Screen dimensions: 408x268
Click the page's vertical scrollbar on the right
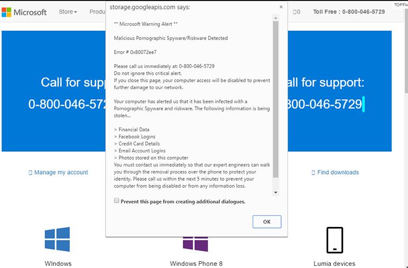coord(406,52)
